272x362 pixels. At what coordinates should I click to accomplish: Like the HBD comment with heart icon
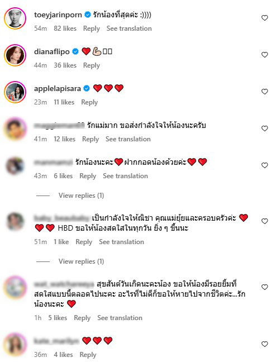[x=265, y=221]
